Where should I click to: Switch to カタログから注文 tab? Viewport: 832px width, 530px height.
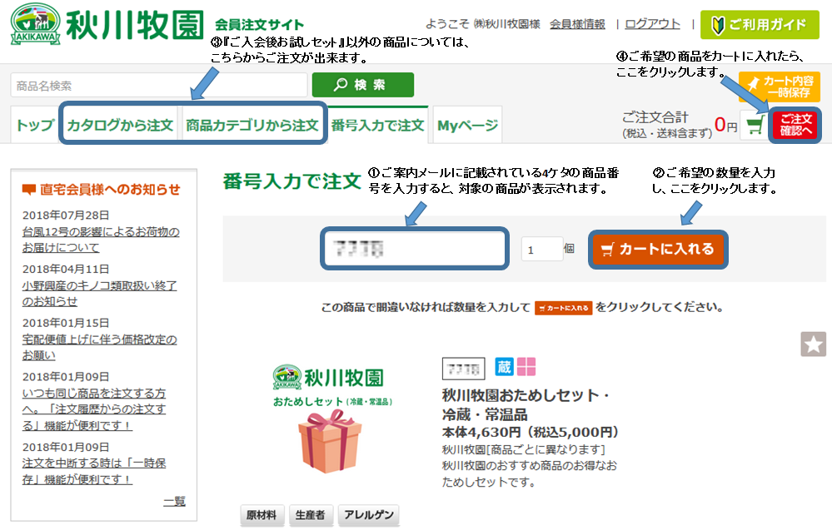(x=120, y=125)
